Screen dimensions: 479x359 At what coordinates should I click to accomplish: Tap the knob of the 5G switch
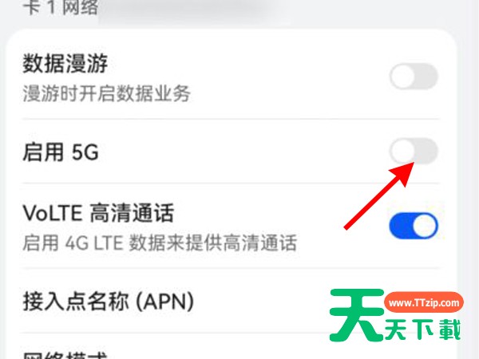402,151
